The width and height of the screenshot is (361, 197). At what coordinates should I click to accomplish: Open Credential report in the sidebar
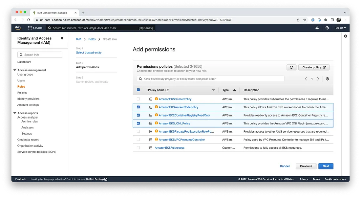coord(28,140)
